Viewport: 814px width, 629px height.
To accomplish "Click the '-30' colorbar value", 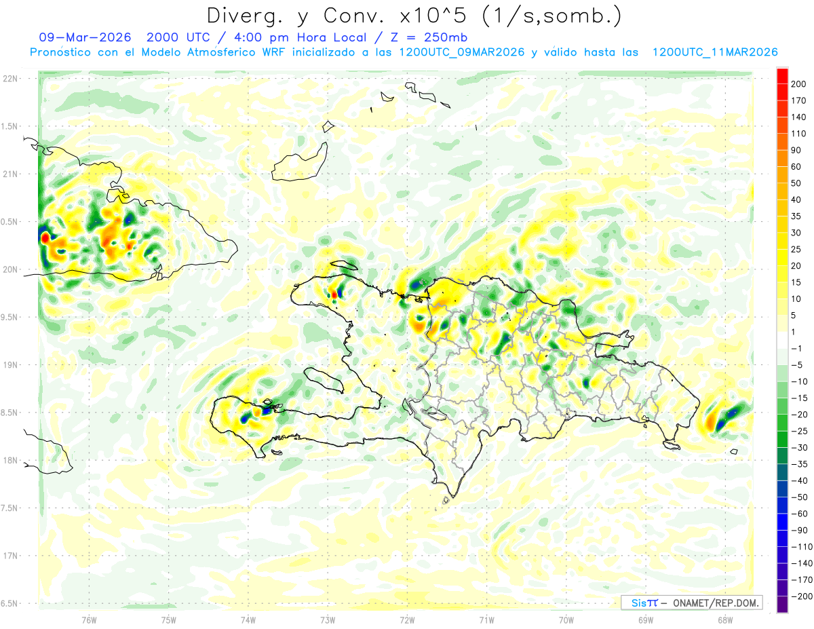I will (801, 448).
